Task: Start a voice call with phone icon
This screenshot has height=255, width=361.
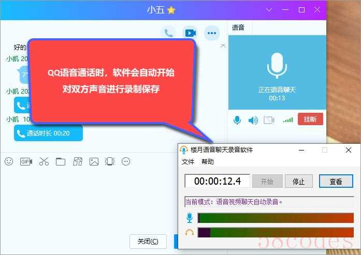Action: (168, 33)
